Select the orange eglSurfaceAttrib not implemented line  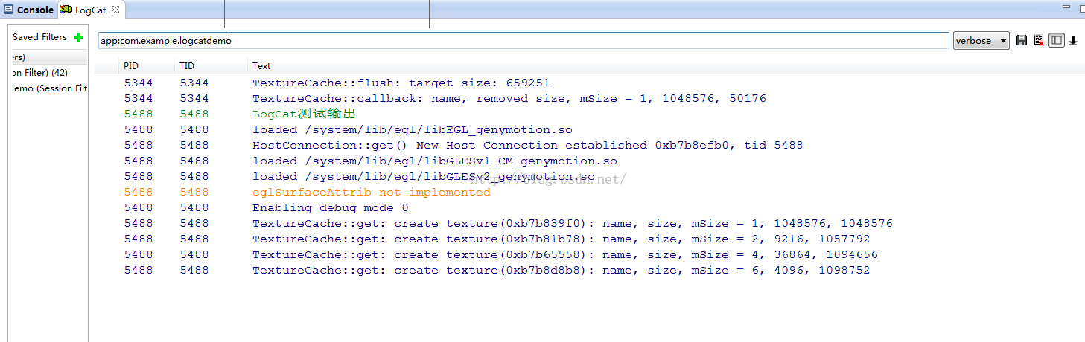(x=371, y=192)
